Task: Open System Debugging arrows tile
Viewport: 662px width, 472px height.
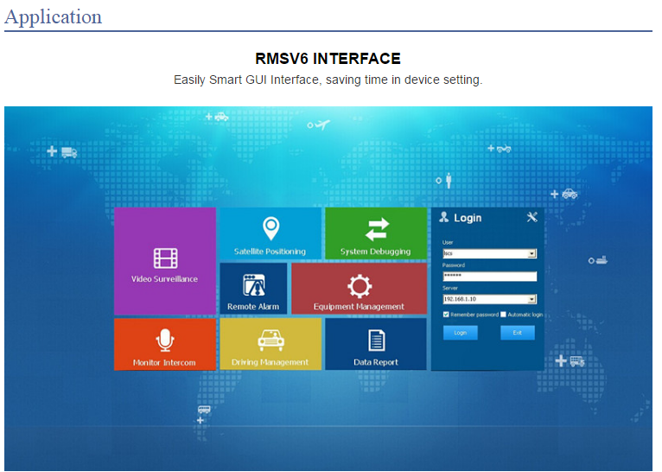Action: tap(376, 233)
